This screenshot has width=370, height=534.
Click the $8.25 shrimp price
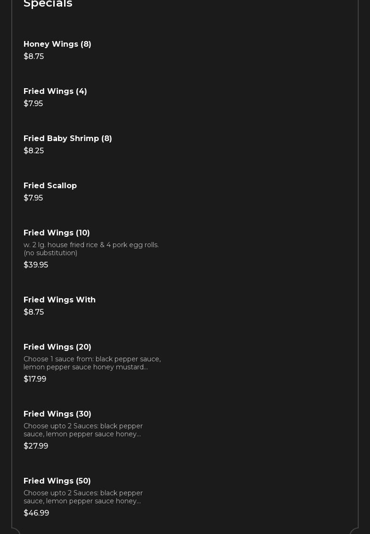coord(33,151)
